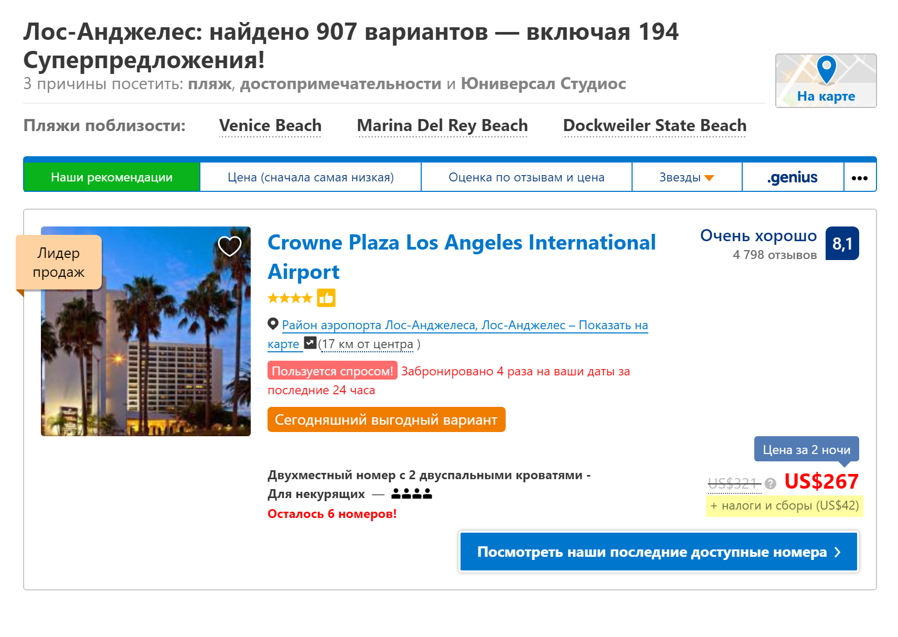The height and width of the screenshot is (637, 898).
Task: Click the Marina Del Rey Beach link
Action: click(x=442, y=126)
